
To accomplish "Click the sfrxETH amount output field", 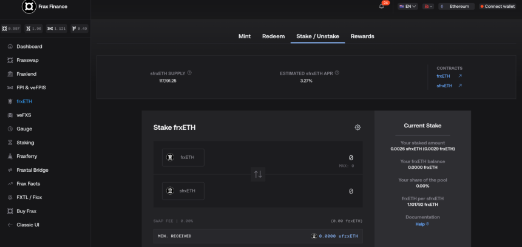I will (351, 191).
